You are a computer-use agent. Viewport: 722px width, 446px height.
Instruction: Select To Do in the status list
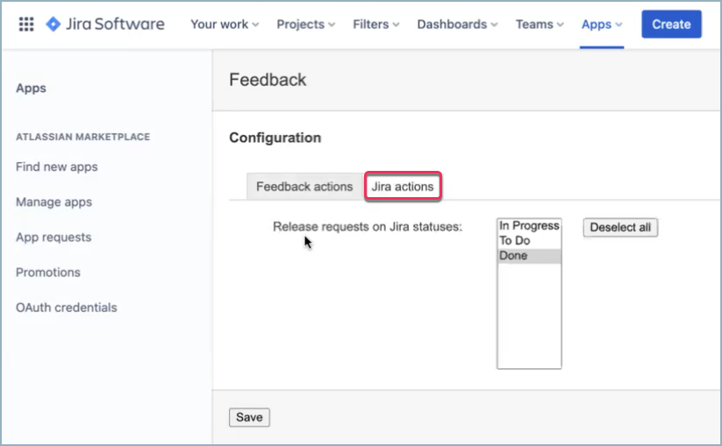tap(529, 240)
